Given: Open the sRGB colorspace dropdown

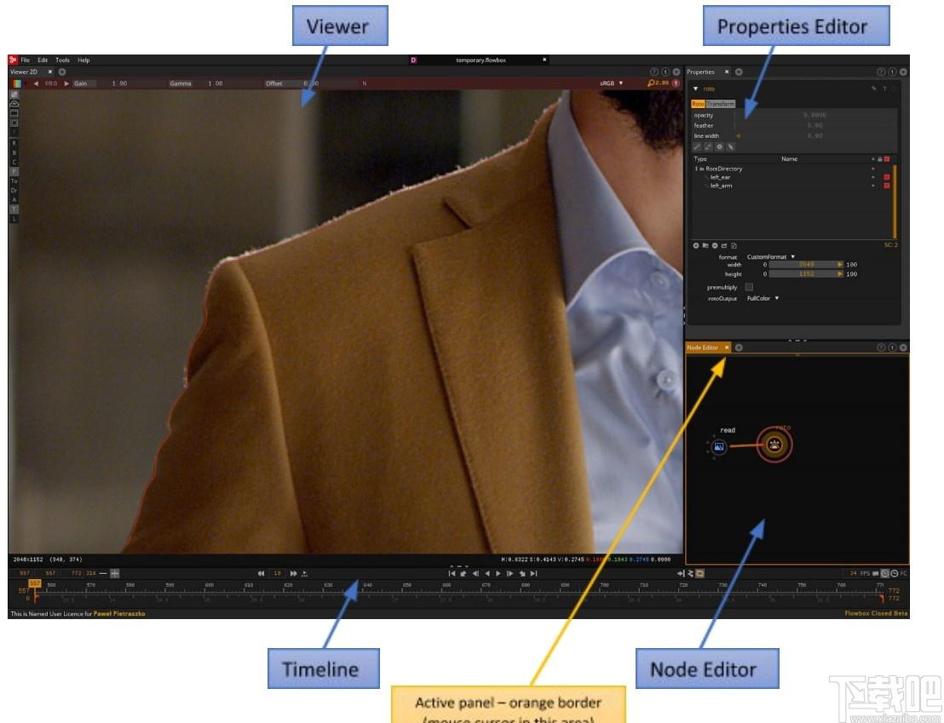Looking at the screenshot, I should pos(611,83).
